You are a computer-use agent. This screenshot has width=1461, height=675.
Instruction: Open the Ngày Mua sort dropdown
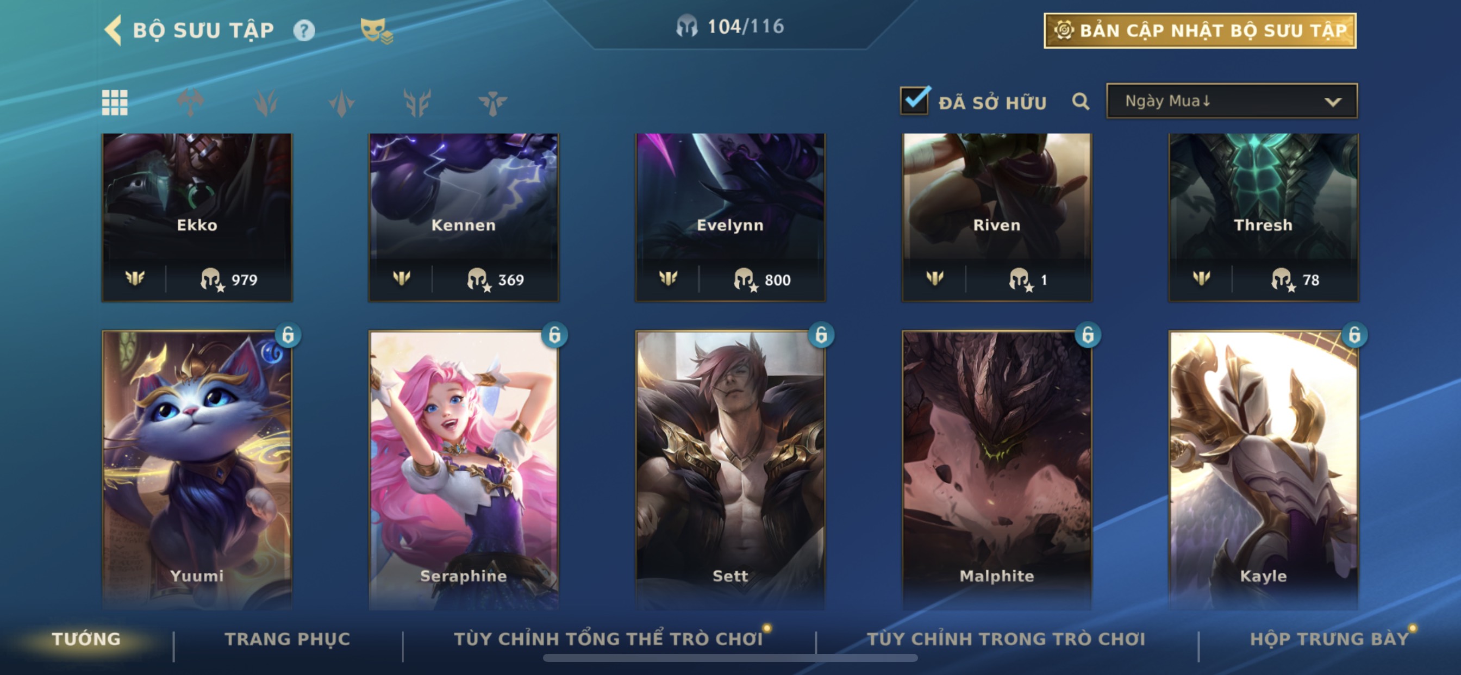click(x=1231, y=101)
